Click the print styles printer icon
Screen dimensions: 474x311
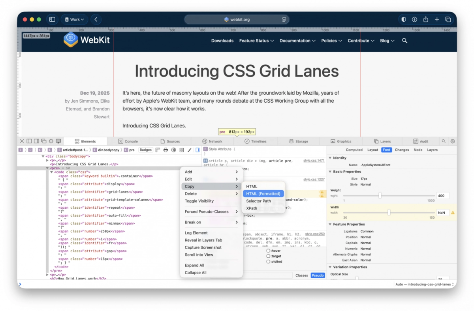pos(166,150)
